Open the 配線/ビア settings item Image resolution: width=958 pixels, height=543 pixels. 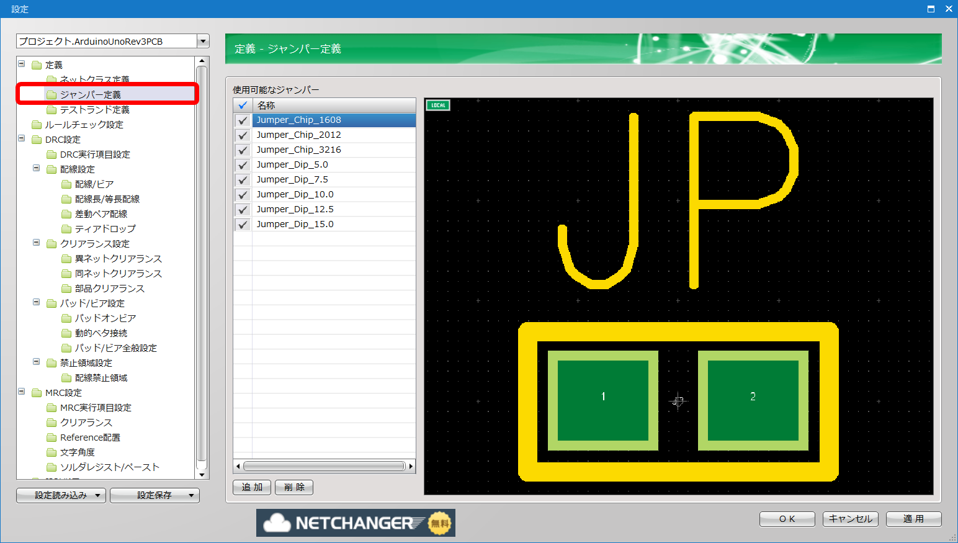(x=94, y=184)
